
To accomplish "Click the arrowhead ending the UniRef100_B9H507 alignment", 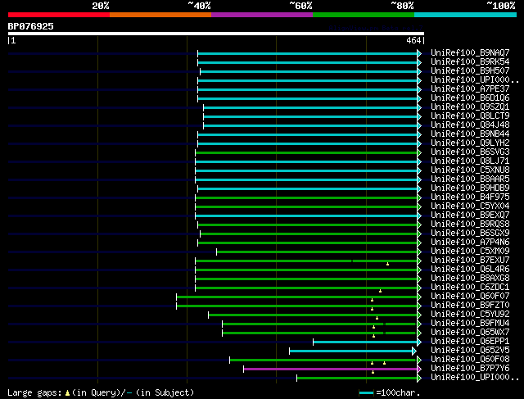I will [x=419, y=71].
